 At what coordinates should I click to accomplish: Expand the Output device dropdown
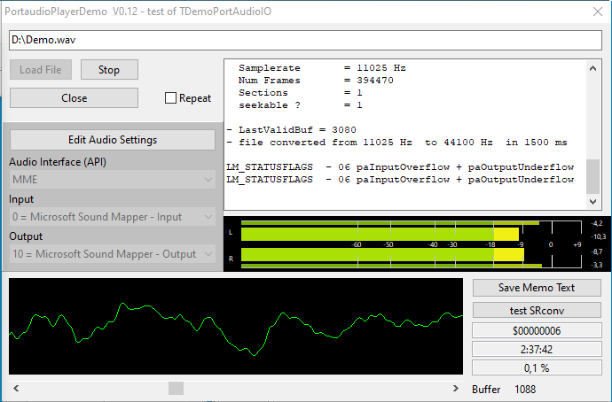112,254
